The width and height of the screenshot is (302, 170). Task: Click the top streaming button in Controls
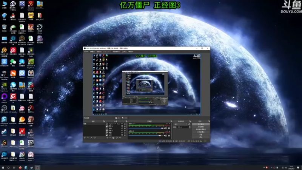coord(201,124)
